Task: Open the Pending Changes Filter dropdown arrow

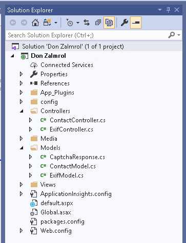Action: coord(78,23)
